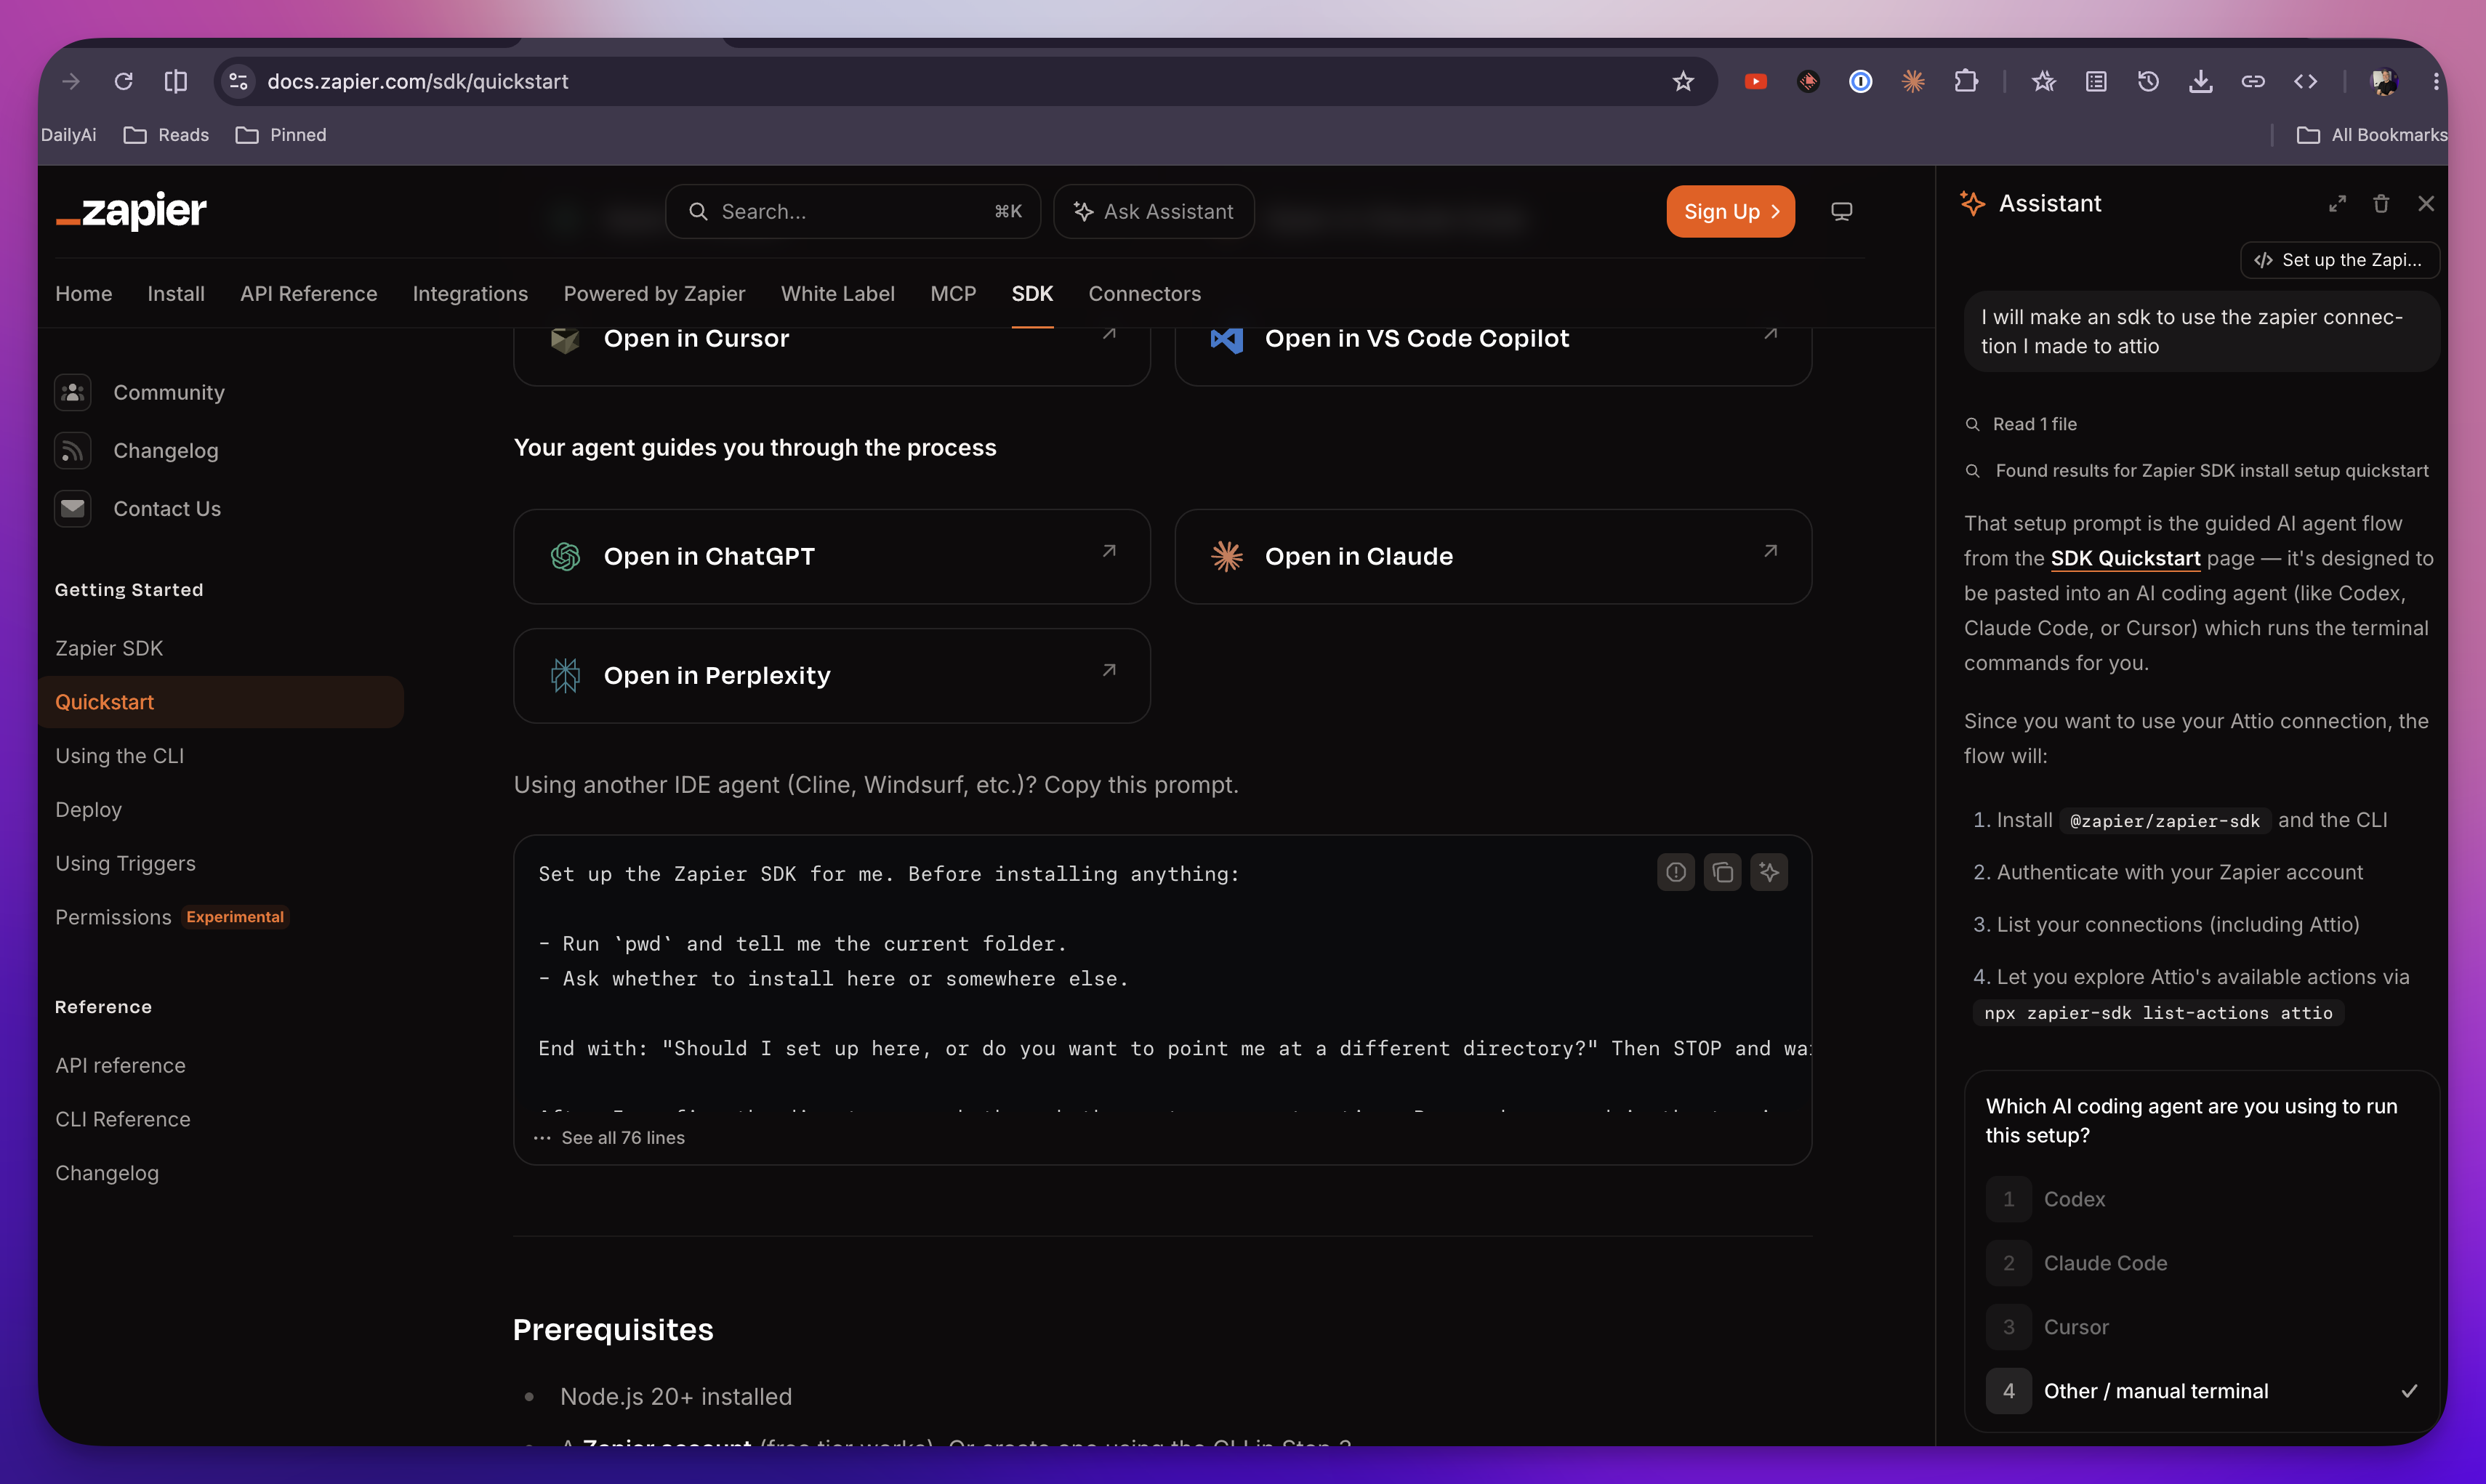Image resolution: width=2486 pixels, height=1484 pixels.
Task: Open in ChatGPT card
Action: [832, 557]
